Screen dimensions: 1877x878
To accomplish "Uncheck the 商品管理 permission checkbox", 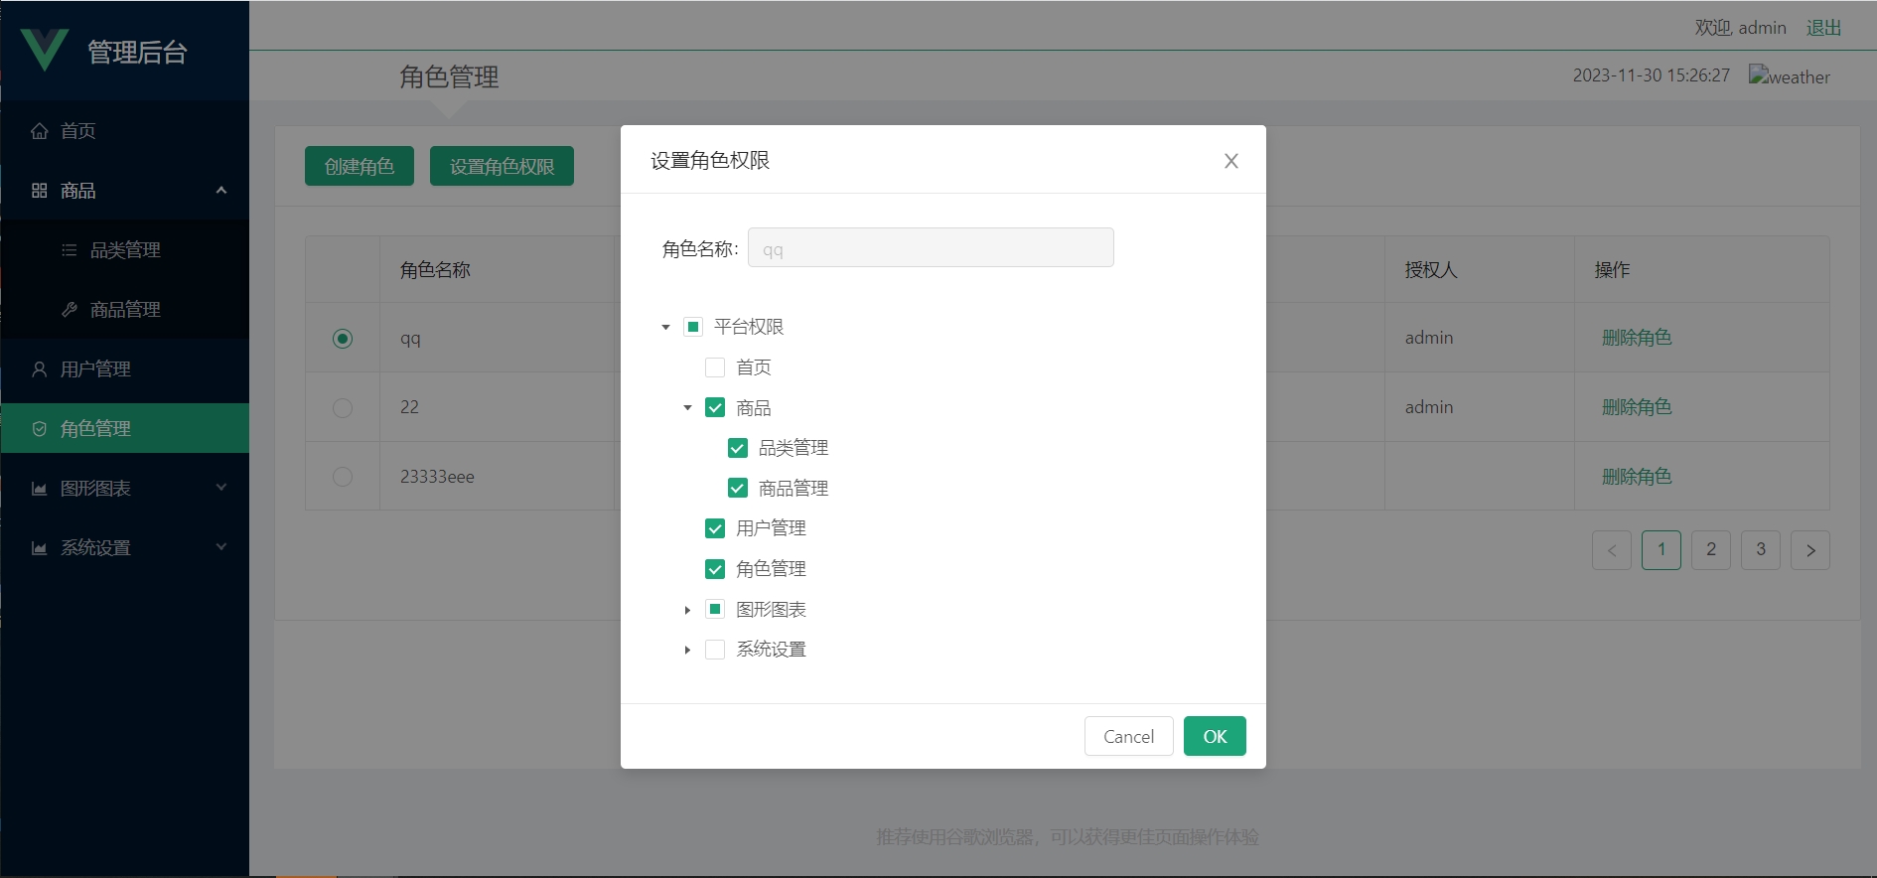I will pos(738,489).
